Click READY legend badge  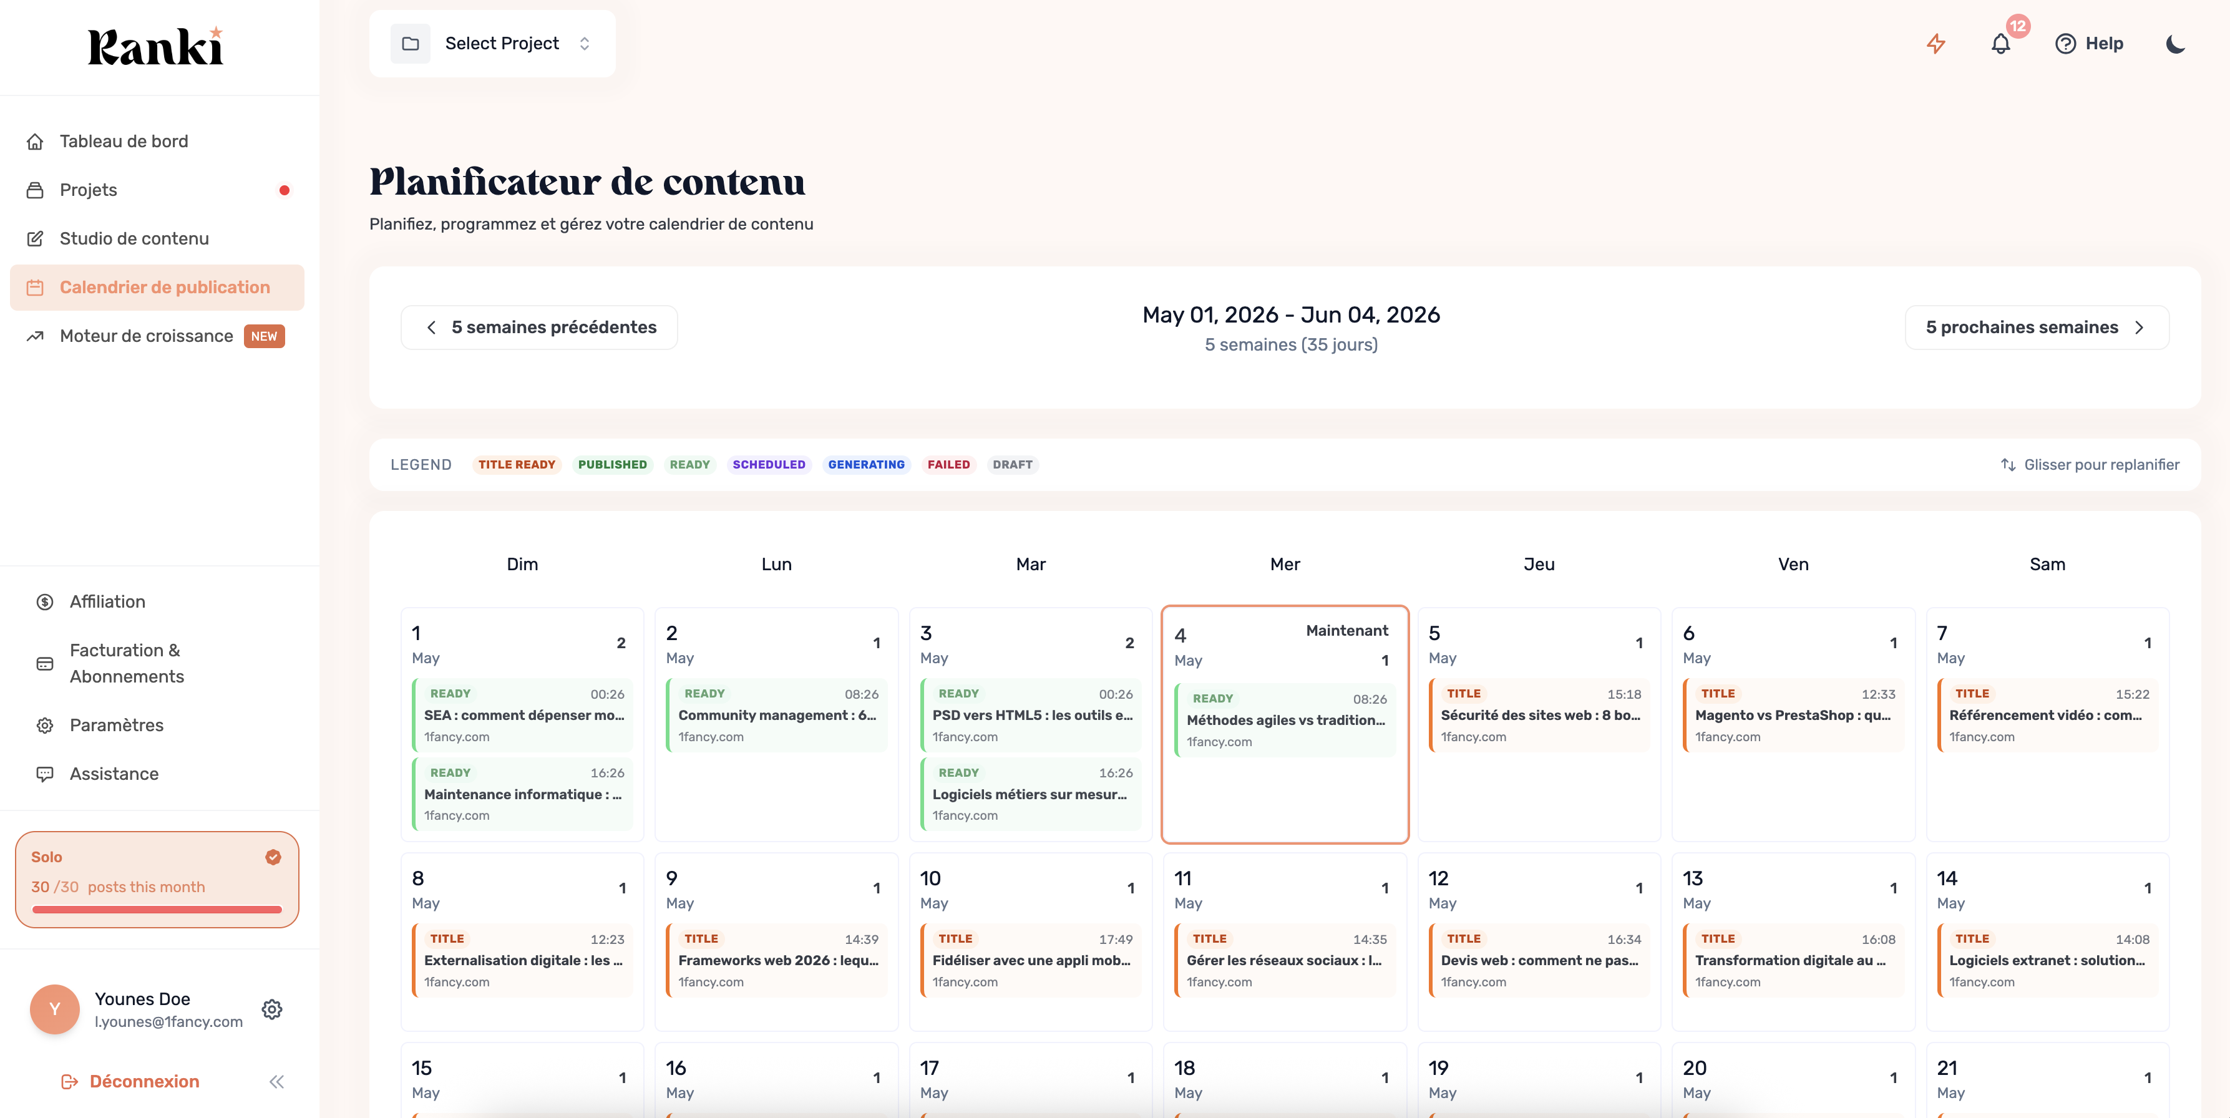689,465
